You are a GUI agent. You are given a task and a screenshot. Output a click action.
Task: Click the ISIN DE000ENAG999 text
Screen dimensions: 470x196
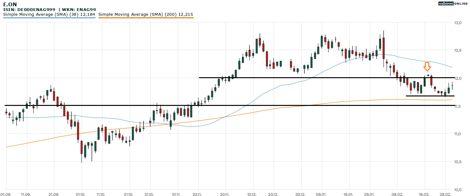pos(29,10)
